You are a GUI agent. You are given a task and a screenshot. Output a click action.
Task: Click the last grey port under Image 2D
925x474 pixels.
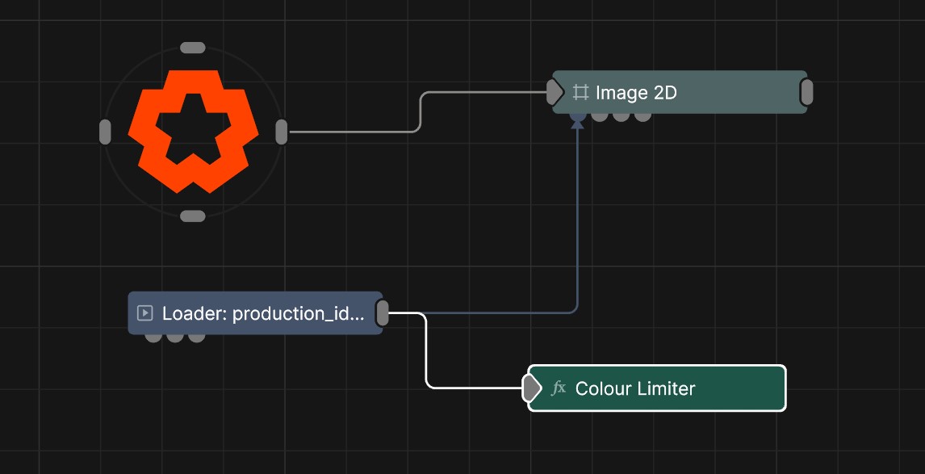(642, 117)
